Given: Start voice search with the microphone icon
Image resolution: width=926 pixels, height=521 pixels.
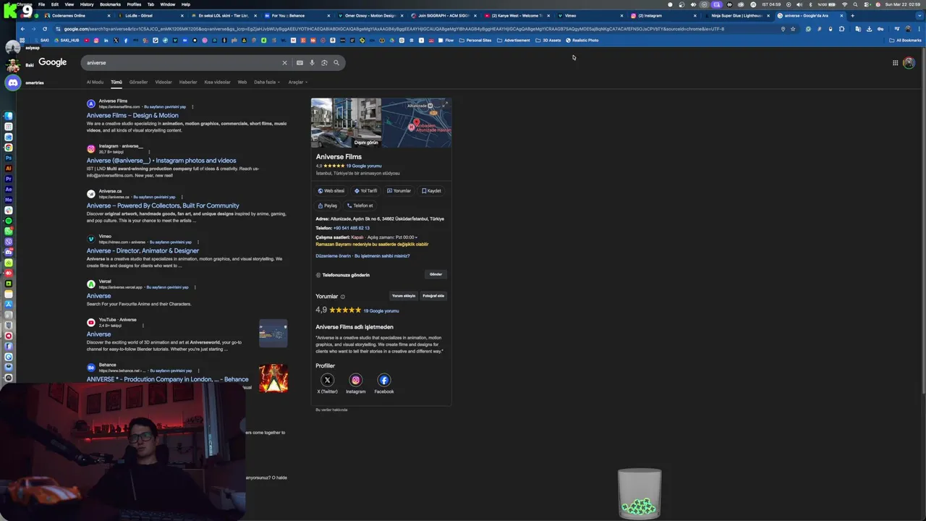Looking at the screenshot, I should pyautogui.click(x=312, y=63).
